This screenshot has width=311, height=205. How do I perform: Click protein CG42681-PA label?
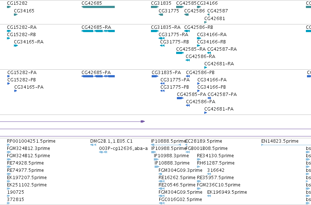pos(219,109)
